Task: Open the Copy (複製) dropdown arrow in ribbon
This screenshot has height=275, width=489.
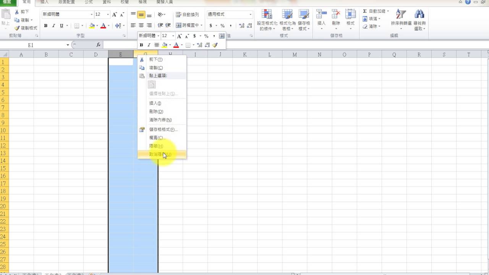Action: coord(32,20)
